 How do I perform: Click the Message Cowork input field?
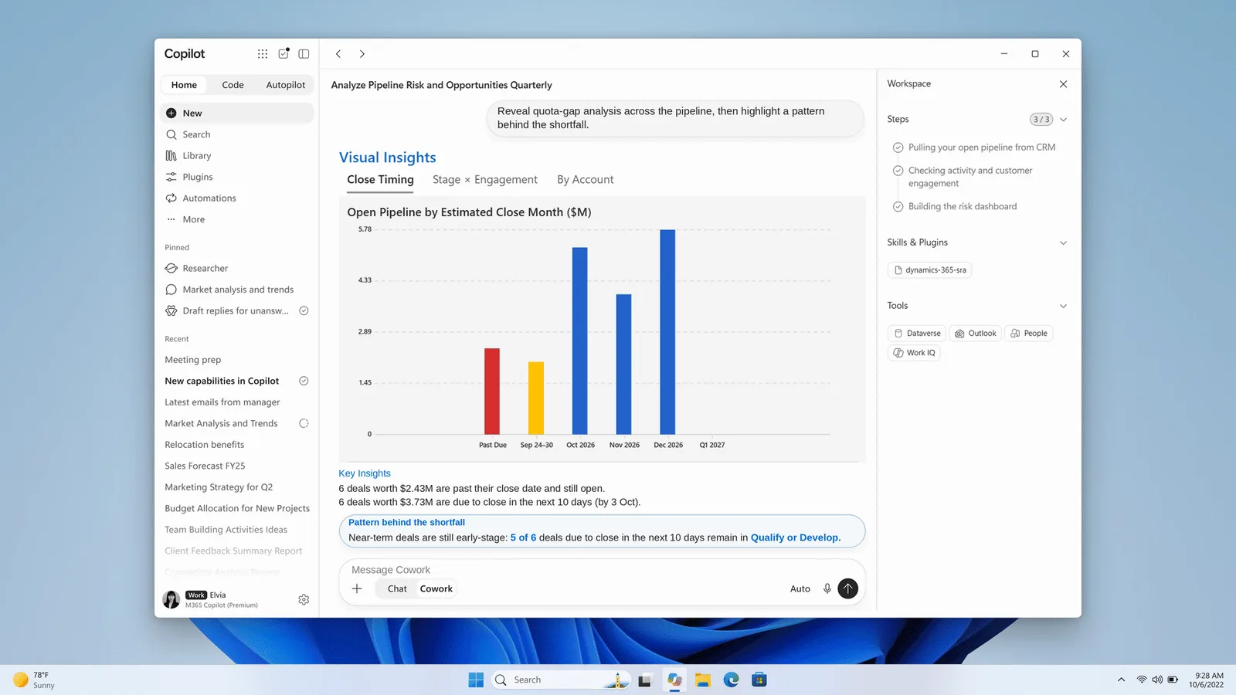603,570
